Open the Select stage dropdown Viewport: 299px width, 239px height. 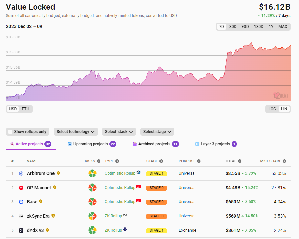point(157,132)
